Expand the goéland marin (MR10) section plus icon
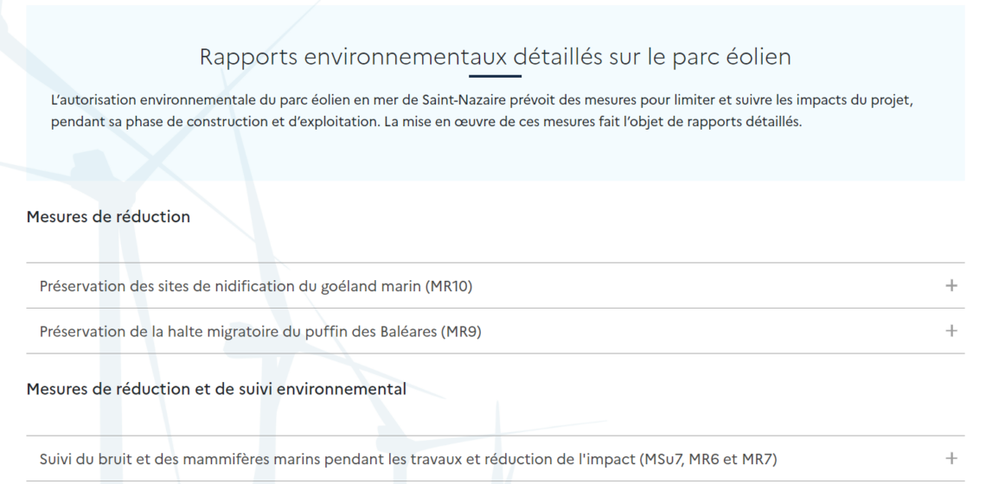Image resolution: width=986 pixels, height=484 pixels. click(951, 286)
